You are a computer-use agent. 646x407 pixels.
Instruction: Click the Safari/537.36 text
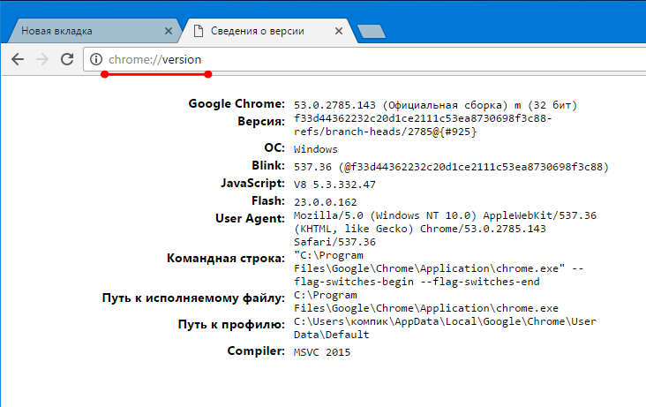pos(334,242)
